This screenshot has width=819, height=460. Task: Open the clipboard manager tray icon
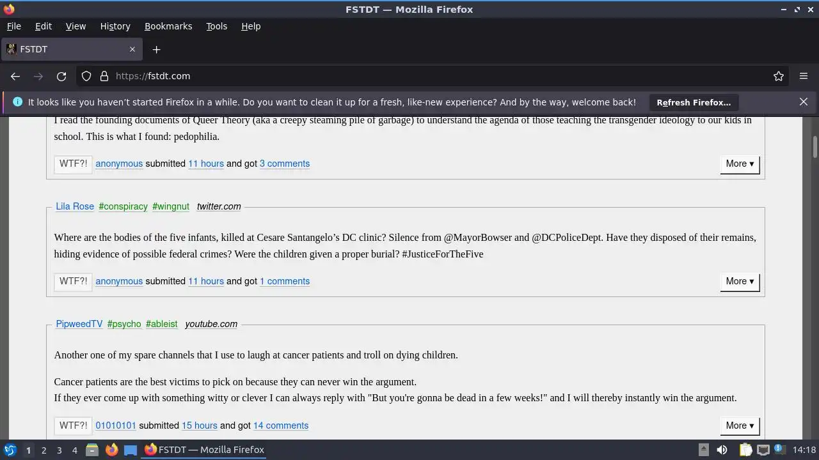pos(745,450)
